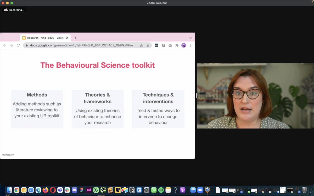Click in the Google Docs address bar
The width and height of the screenshot is (314, 196).
(x=78, y=45)
